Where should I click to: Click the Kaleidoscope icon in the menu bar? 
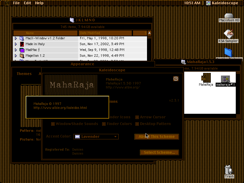tap(208, 3)
